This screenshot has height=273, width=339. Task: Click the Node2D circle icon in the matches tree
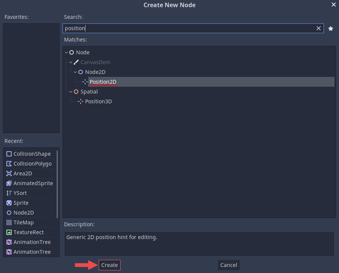(81, 72)
